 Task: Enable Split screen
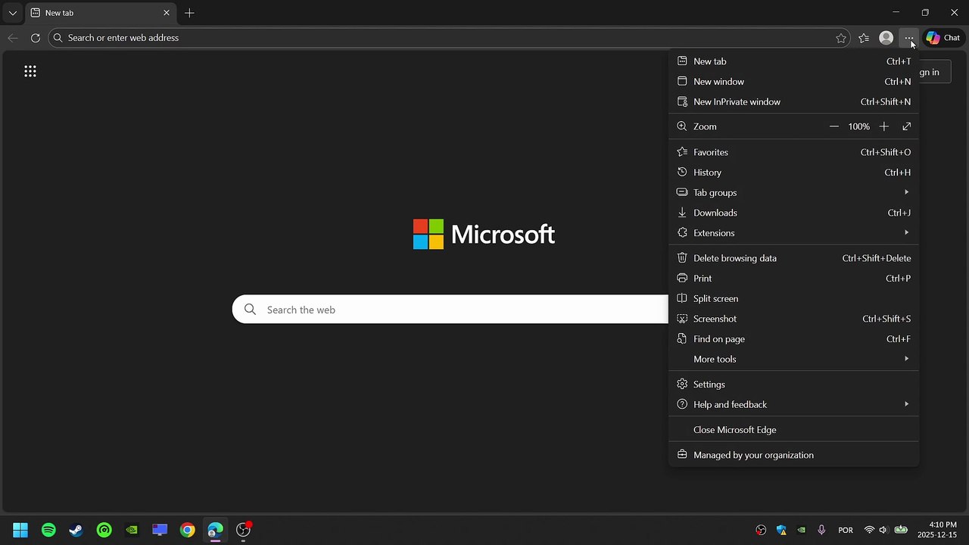[793, 298]
